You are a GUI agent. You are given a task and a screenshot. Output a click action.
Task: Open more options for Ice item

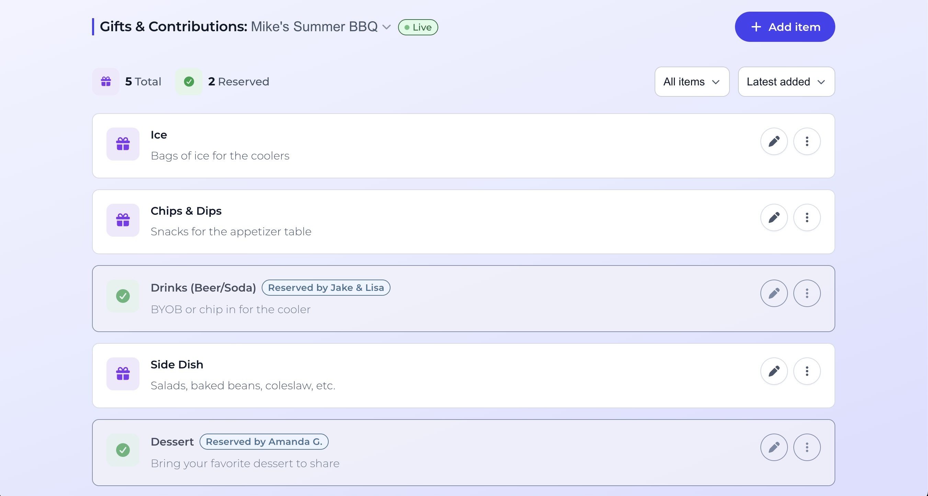(x=807, y=141)
